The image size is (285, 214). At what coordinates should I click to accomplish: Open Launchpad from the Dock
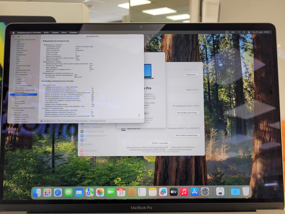47,193
